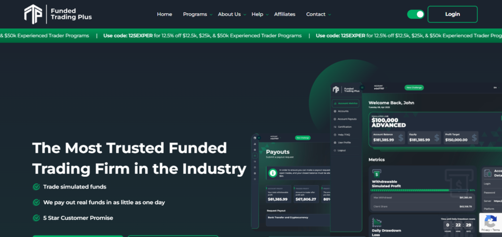Click the Logout sidebar label
The width and height of the screenshot is (502, 237).
342,150
